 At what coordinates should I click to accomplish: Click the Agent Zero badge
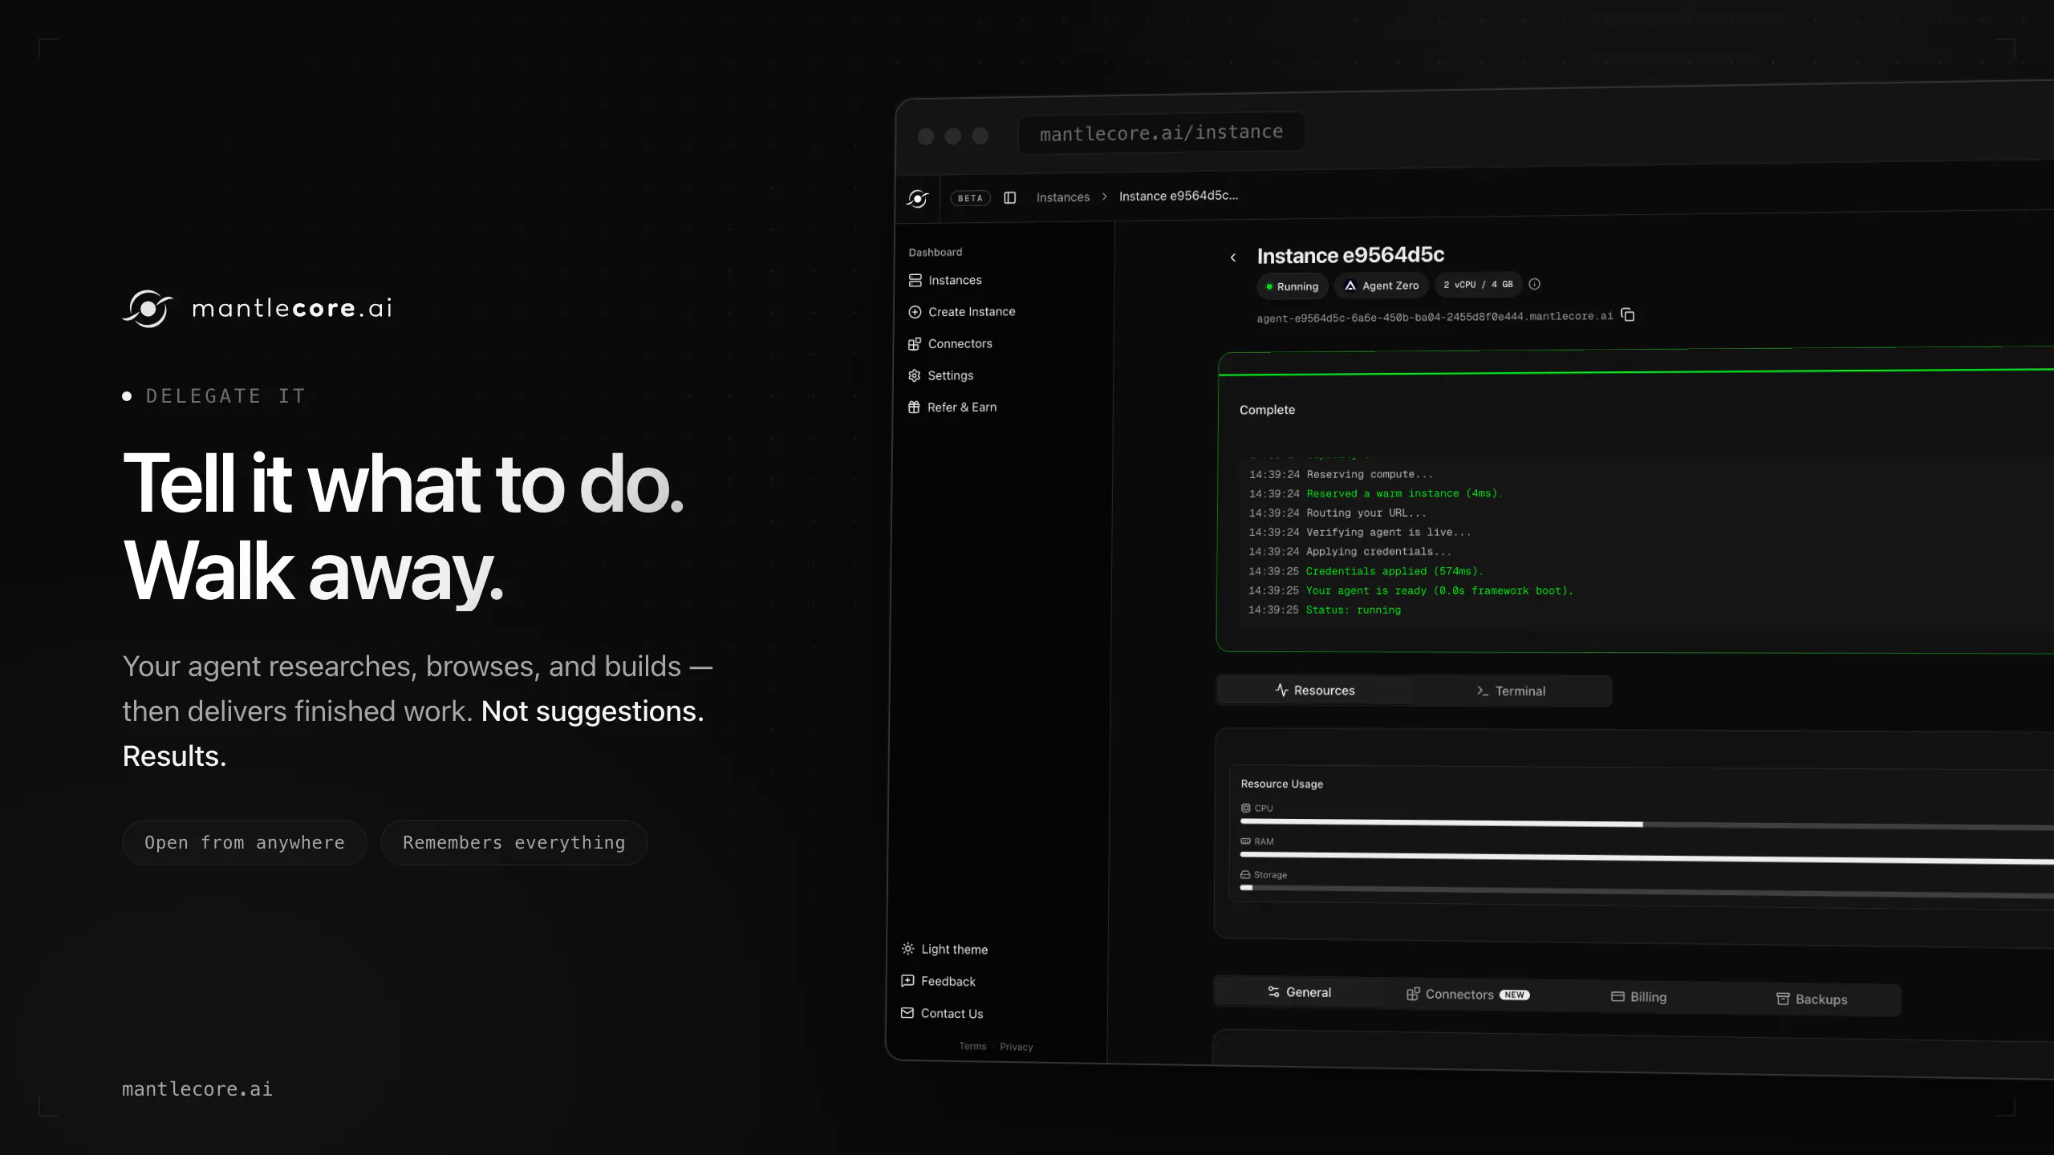click(1381, 286)
